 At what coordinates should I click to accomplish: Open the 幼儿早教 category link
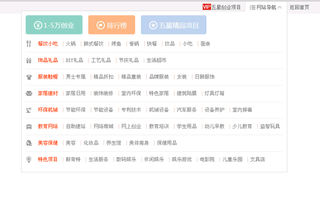coord(214,126)
